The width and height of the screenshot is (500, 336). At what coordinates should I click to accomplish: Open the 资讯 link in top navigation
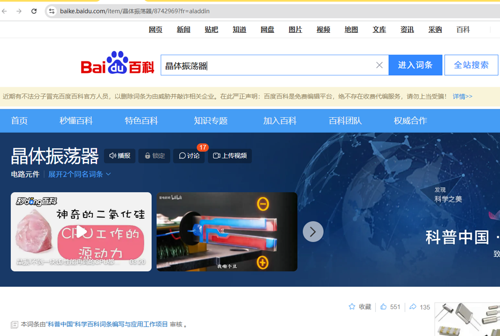407,30
